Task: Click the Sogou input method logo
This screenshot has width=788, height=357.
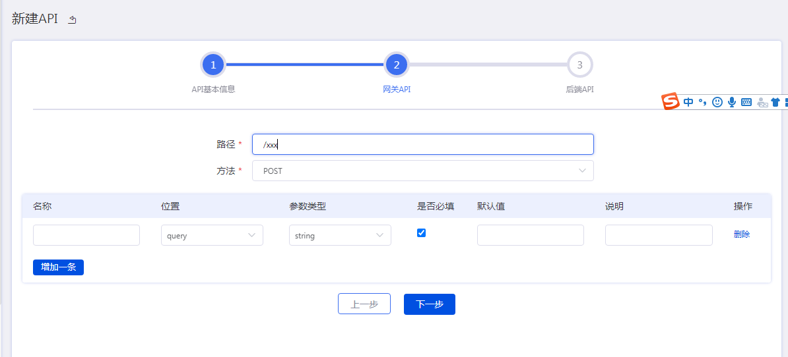Action: click(671, 101)
